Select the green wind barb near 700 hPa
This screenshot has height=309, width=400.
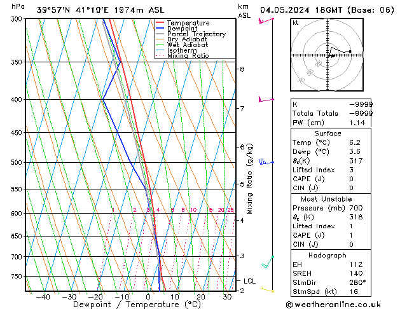click(267, 262)
